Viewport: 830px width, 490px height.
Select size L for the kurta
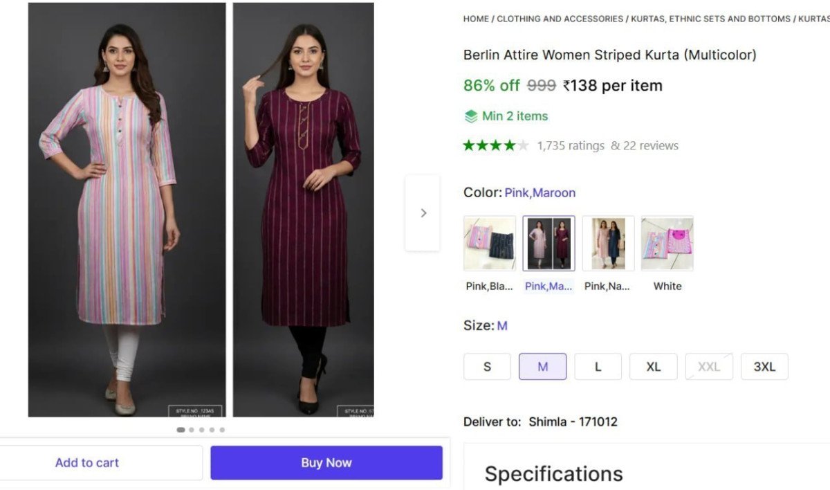point(598,366)
